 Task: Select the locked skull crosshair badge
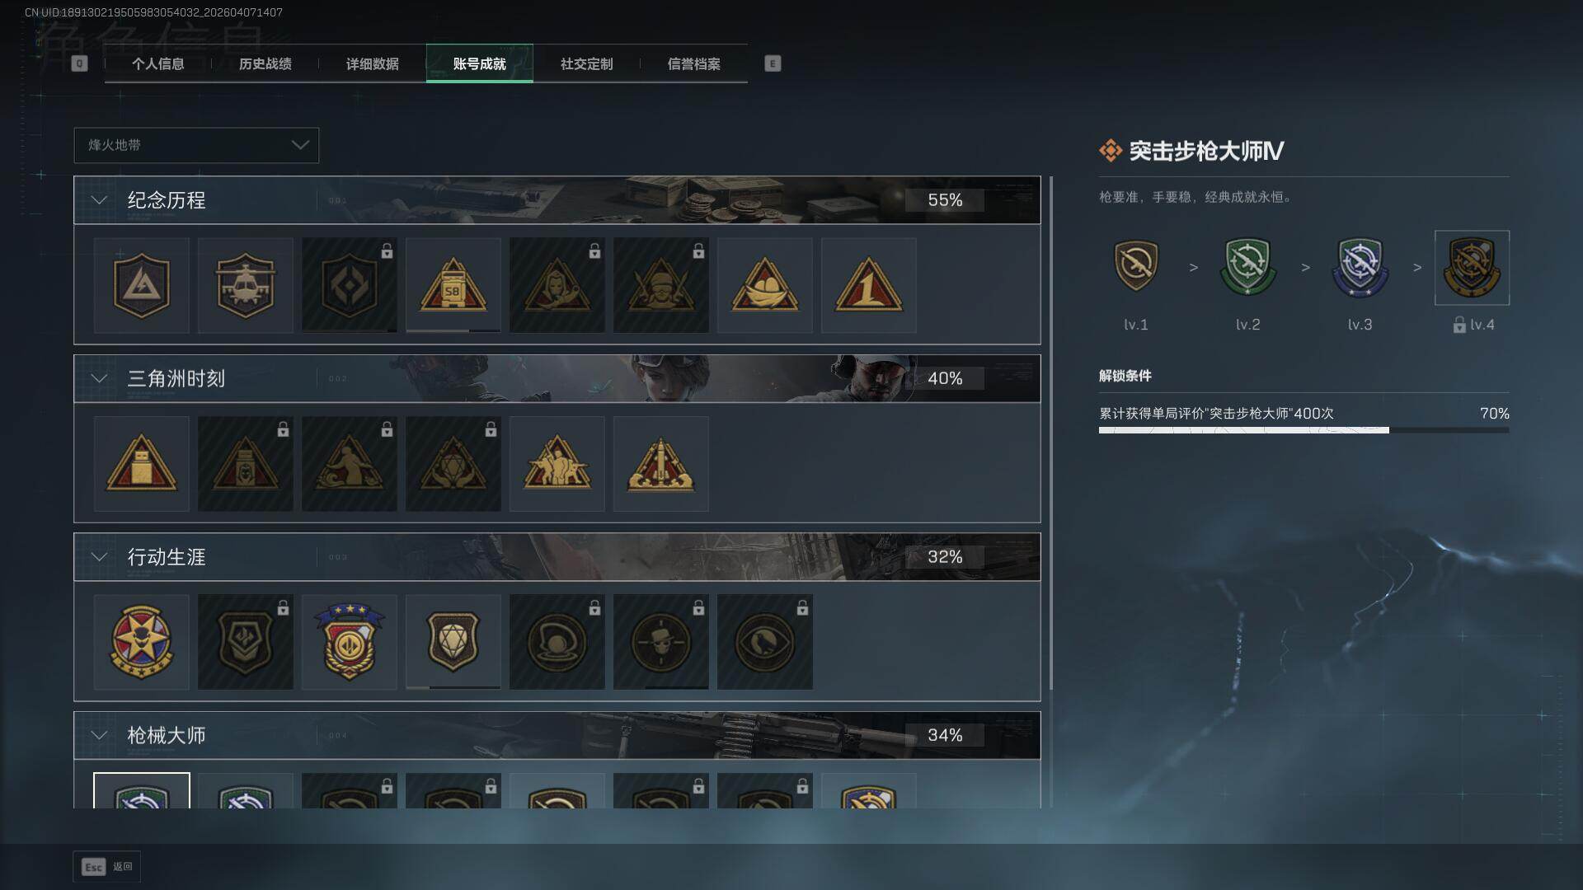660,642
